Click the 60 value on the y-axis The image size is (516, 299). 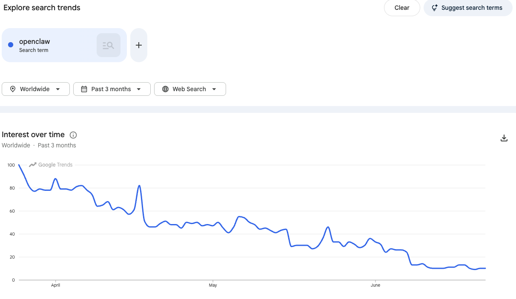(12, 211)
